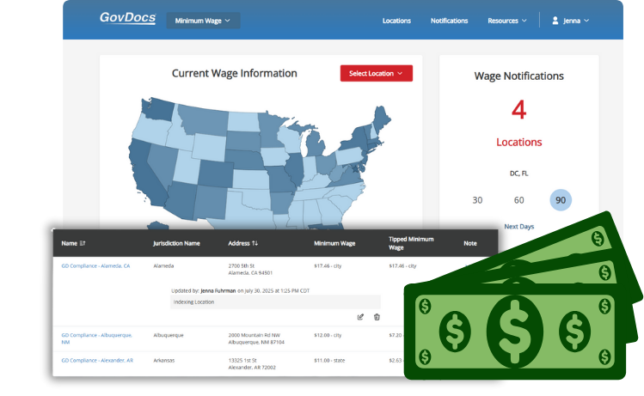The width and height of the screenshot is (644, 396).
Task: Click the red 4 locations count
Action: pyautogui.click(x=518, y=110)
